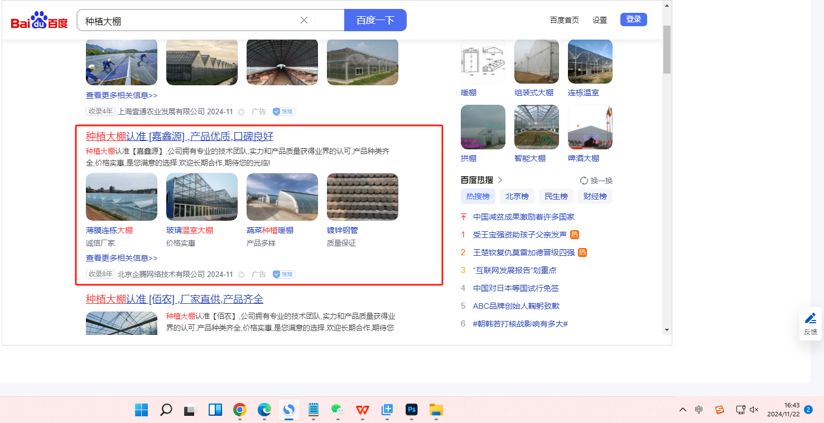Open the 薄膜连栋大棚 link
Image resolution: width=824 pixels, height=423 pixels.
(x=109, y=230)
